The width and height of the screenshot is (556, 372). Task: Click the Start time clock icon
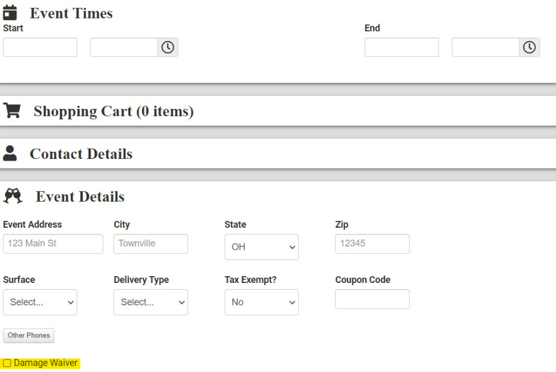(x=168, y=47)
